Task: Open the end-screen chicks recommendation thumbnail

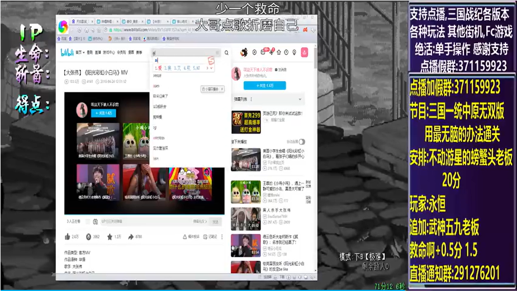Action: pyautogui.click(x=136, y=141)
